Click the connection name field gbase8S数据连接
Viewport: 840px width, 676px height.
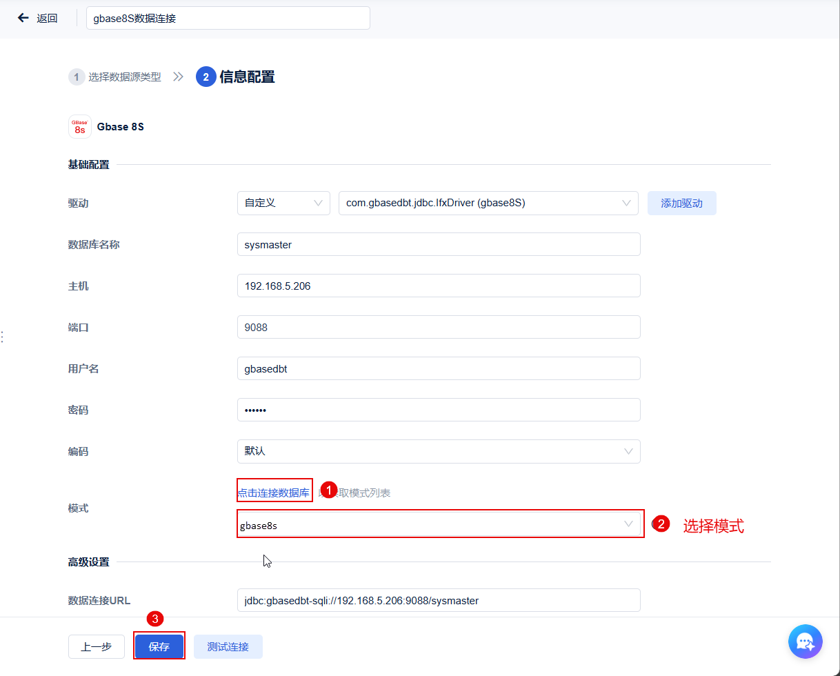pos(228,18)
